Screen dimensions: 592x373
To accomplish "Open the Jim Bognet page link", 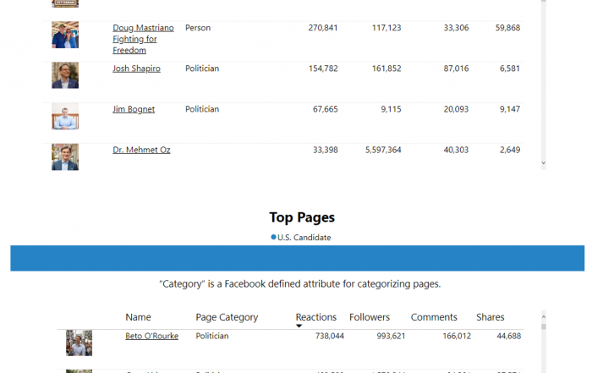I will click(x=134, y=109).
